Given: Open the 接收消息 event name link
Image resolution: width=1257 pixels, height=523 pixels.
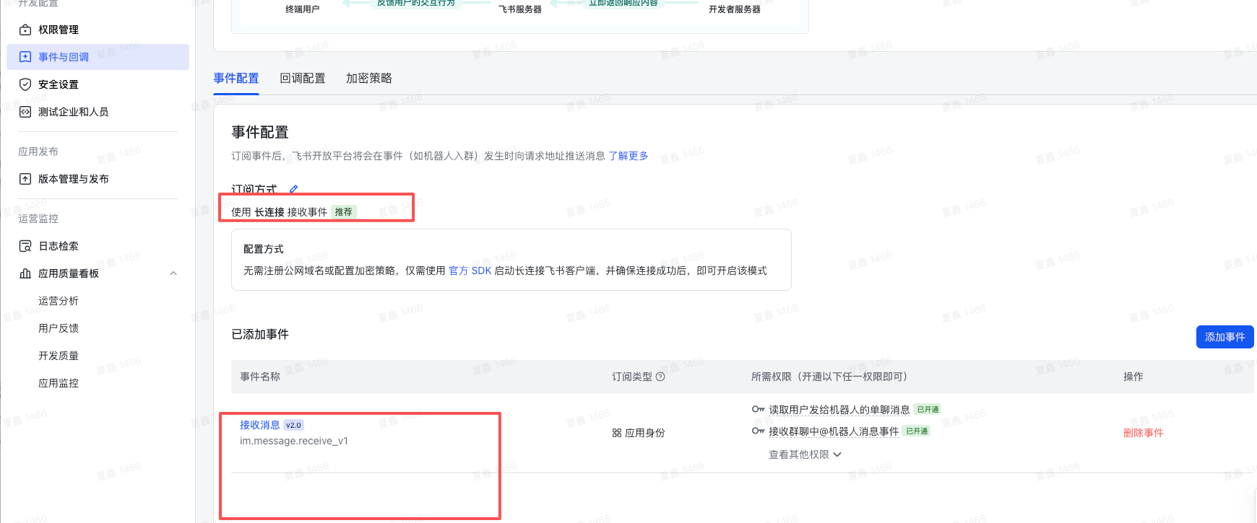Looking at the screenshot, I should [259, 425].
